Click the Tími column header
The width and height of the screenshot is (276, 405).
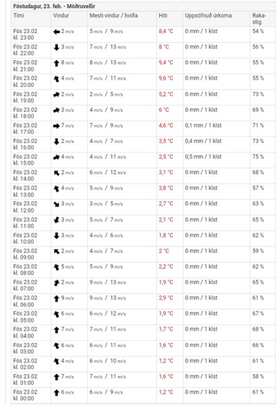[19, 16]
